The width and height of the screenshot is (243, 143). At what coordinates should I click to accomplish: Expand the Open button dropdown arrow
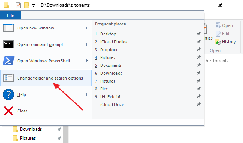coord(236,25)
